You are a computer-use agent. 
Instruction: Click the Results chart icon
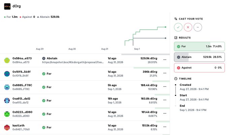click(x=176, y=38)
